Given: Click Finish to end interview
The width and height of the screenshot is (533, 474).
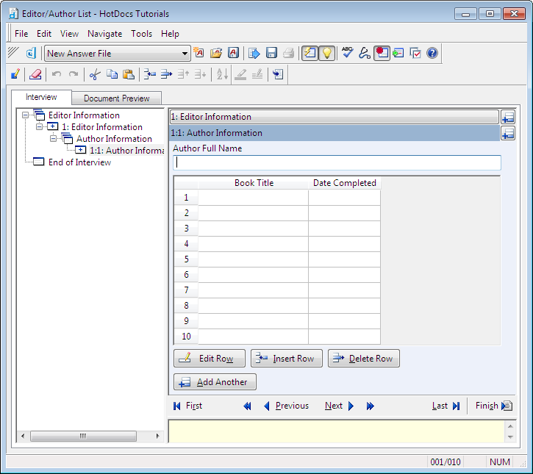Looking at the screenshot, I should (x=494, y=406).
